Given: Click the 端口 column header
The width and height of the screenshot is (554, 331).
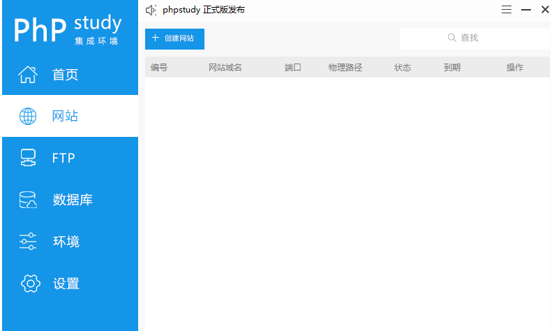Looking at the screenshot, I should [x=293, y=68].
